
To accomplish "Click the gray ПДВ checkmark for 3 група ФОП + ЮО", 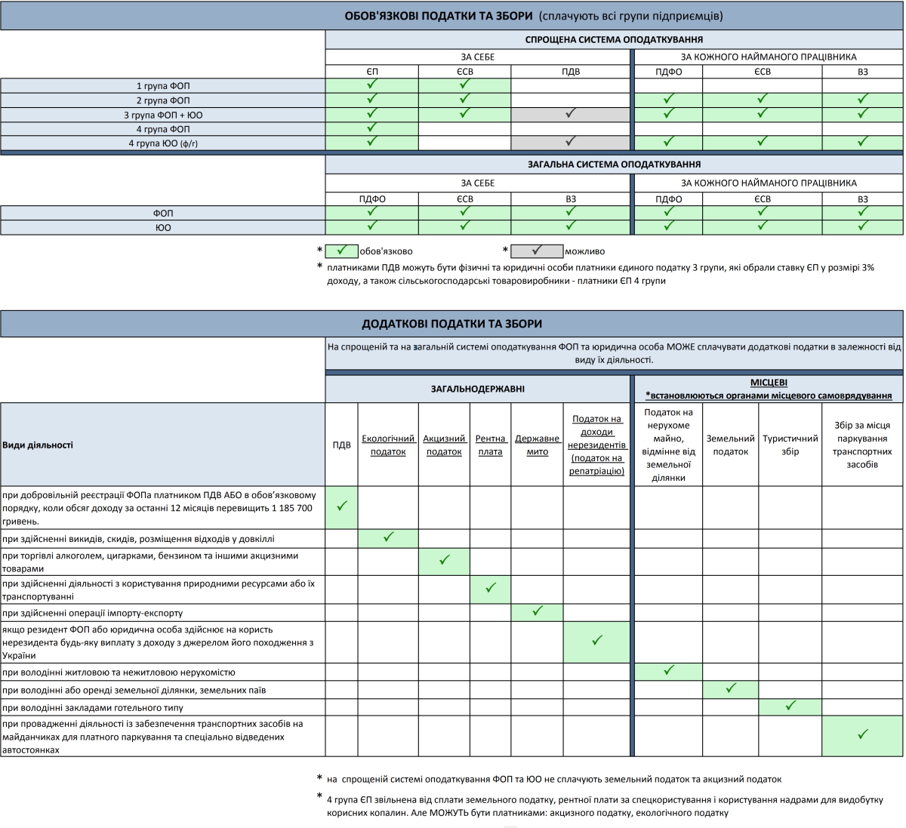I will point(570,114).
